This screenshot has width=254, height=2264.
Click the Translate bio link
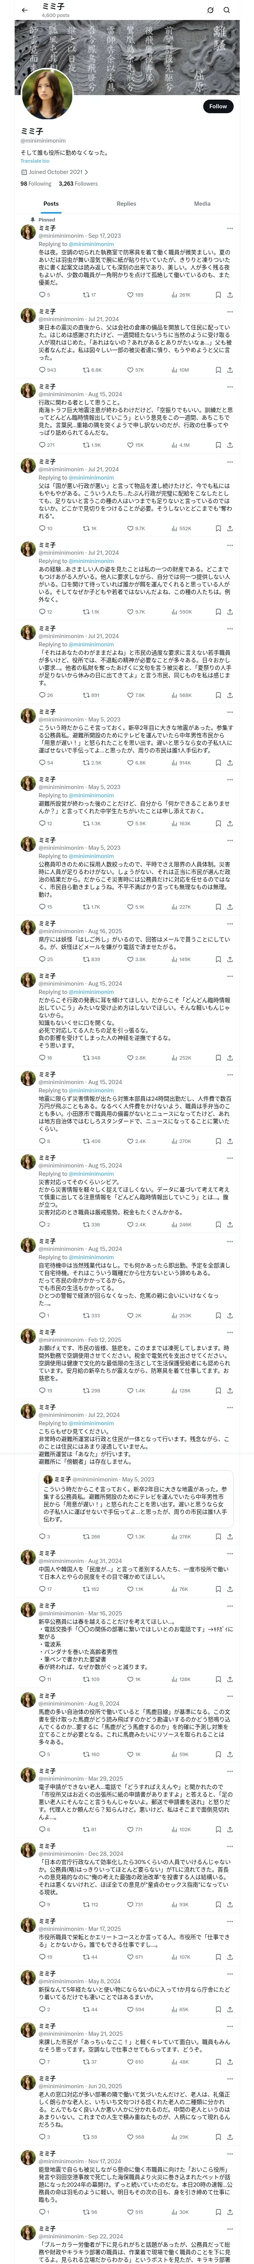coord(35,161)
